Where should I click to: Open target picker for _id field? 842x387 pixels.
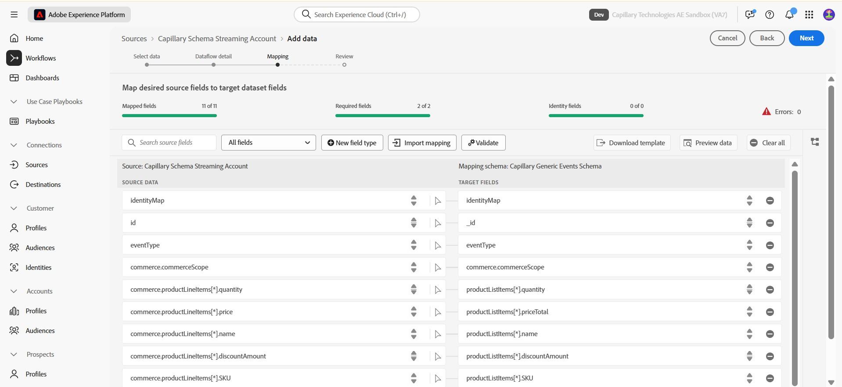click(x=749, y=223)
